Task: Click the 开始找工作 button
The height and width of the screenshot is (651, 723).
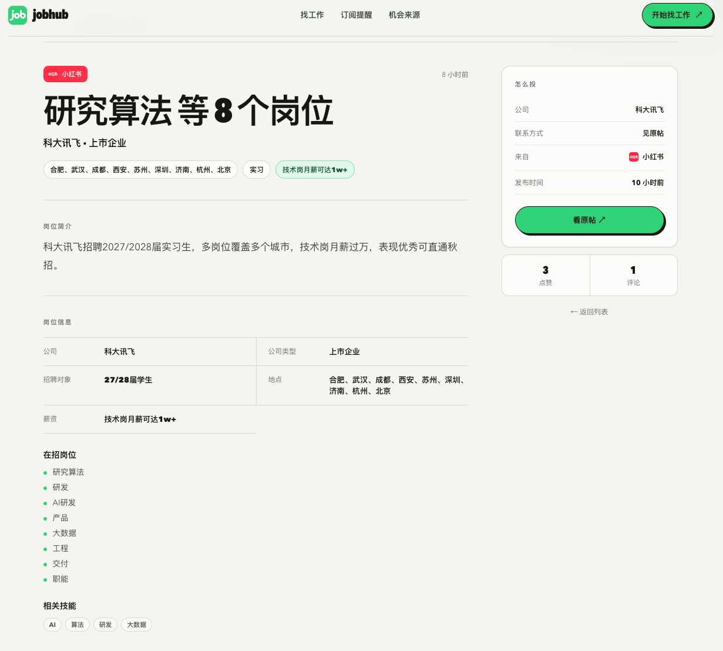Action: 677,15
